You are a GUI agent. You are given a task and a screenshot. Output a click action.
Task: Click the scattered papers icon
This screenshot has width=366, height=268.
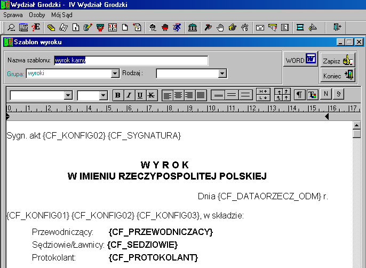(63, 28)
